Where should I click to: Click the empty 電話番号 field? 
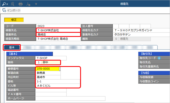tap(51, 90)
